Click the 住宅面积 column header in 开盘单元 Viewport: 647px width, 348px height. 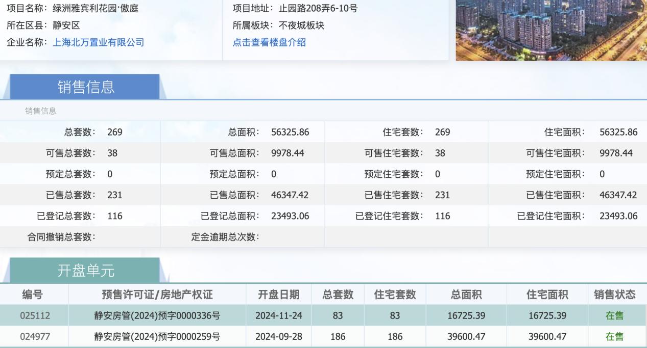(547, 295)
